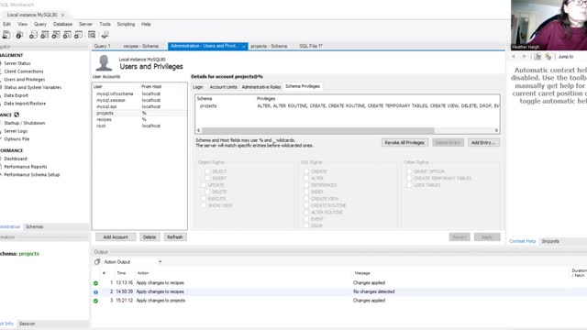Switch to the Account Limits tab
This screenshot has width=587, height=330.
223,87
